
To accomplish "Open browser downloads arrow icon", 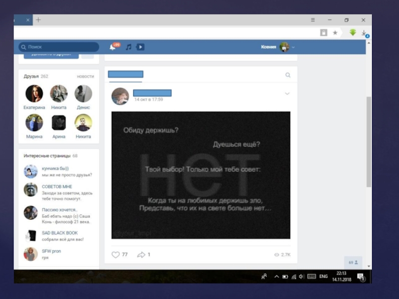I will pyautogui.click(x=365, y=33).
